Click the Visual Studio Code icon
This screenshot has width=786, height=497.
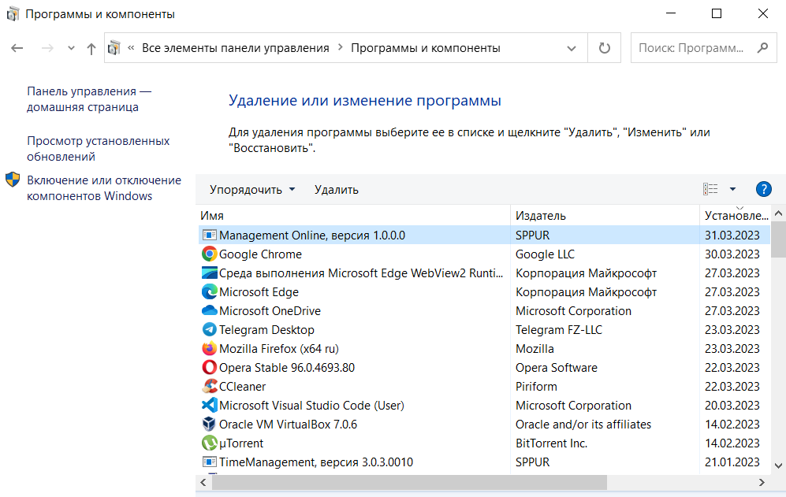[x=209, y=406]
